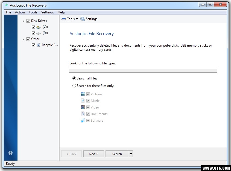The image size is (231, 171).
Task: Uncheck the Recycle Bin checkbox
Action: (33, 45)
